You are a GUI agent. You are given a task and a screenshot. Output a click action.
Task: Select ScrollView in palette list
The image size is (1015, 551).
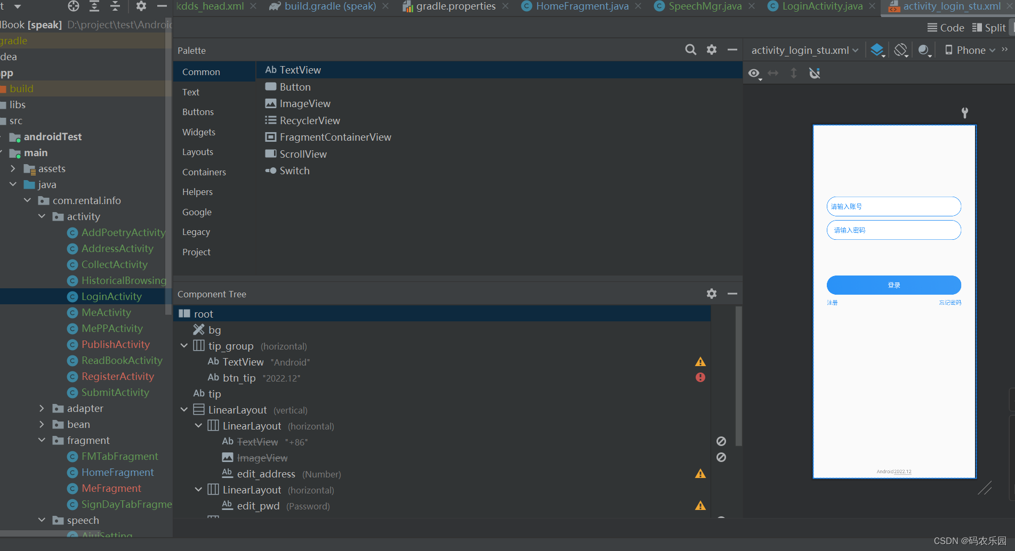296,154
